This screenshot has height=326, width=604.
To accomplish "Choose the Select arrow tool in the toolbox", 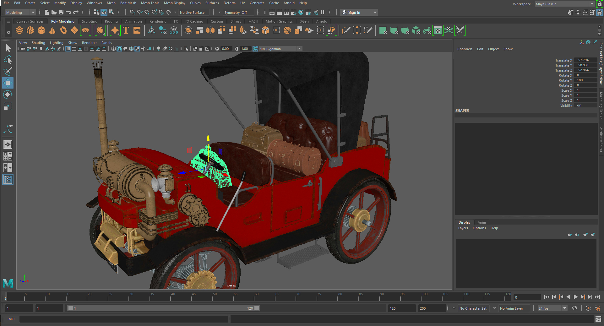I will 8,48.
